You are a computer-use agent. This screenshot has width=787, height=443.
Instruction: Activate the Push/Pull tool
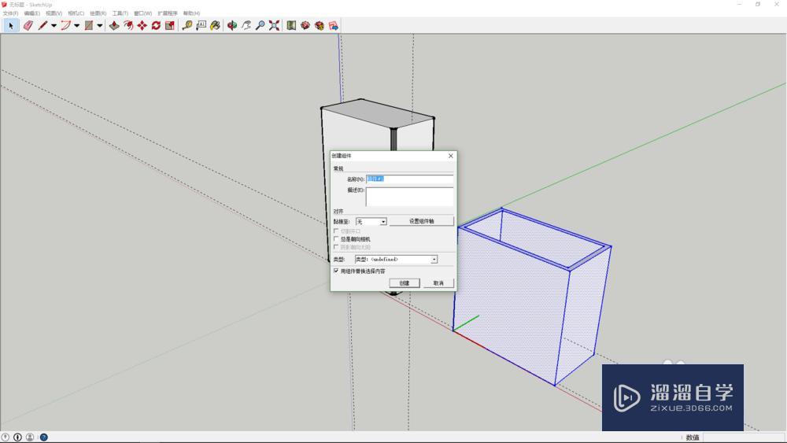point(114,26)
